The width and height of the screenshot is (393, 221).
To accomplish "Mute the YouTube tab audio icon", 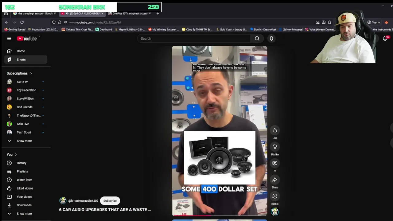I will [67, 14].
